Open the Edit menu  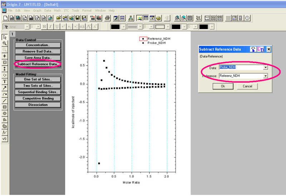(18, 10)
